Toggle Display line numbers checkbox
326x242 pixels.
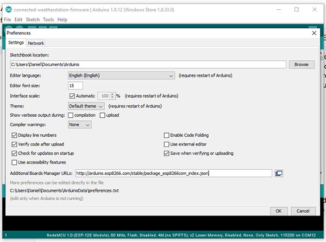[x=14, y=135]
